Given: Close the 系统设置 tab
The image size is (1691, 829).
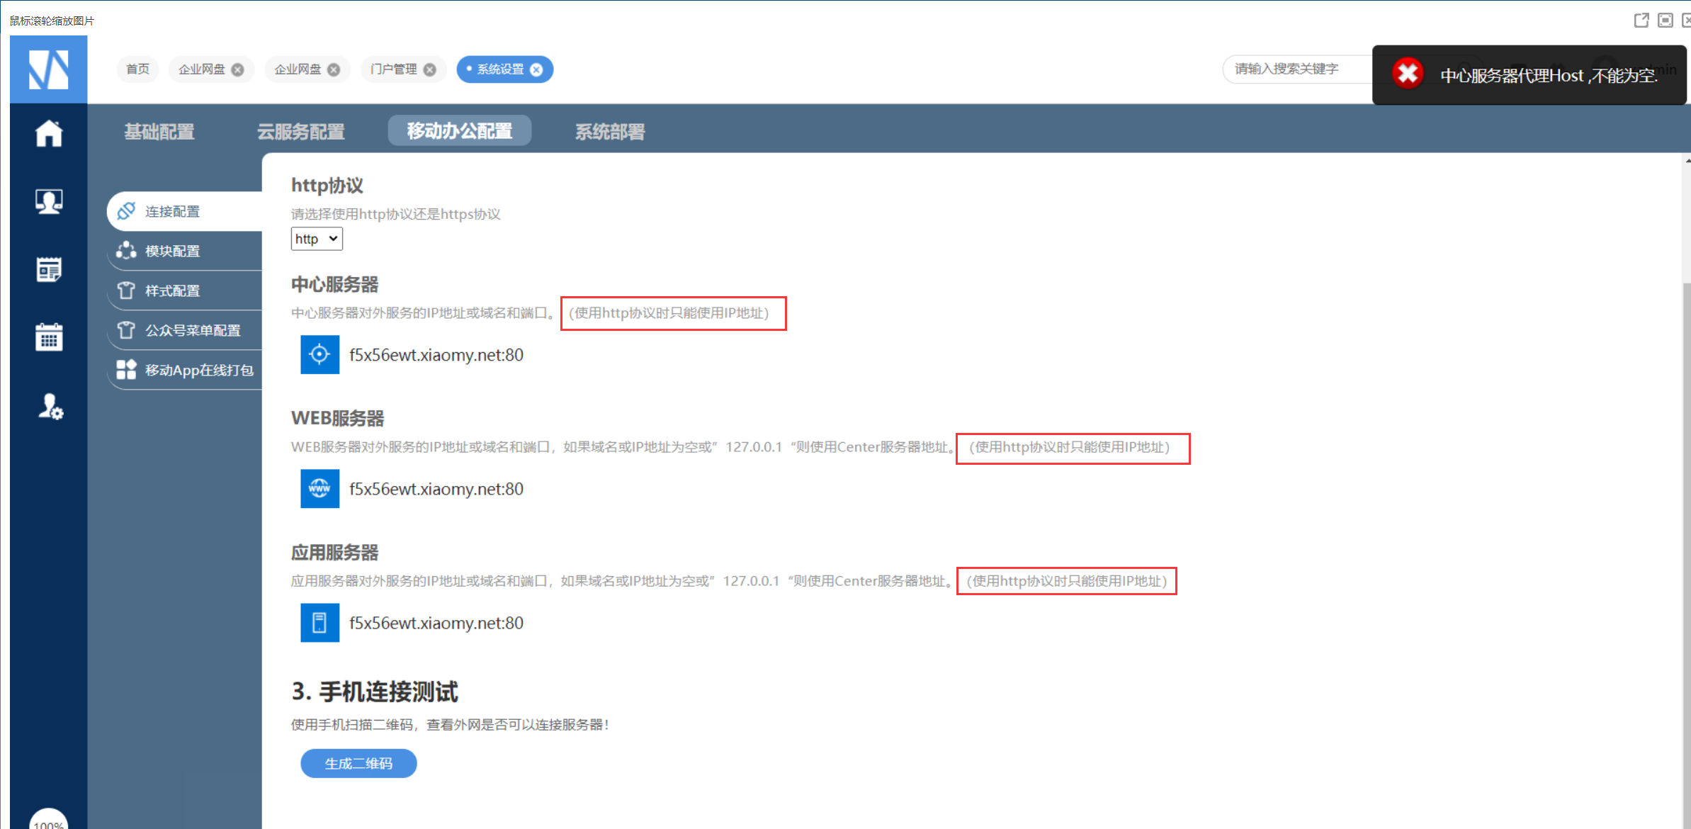Looking at the screenshot, I should 536,69.
